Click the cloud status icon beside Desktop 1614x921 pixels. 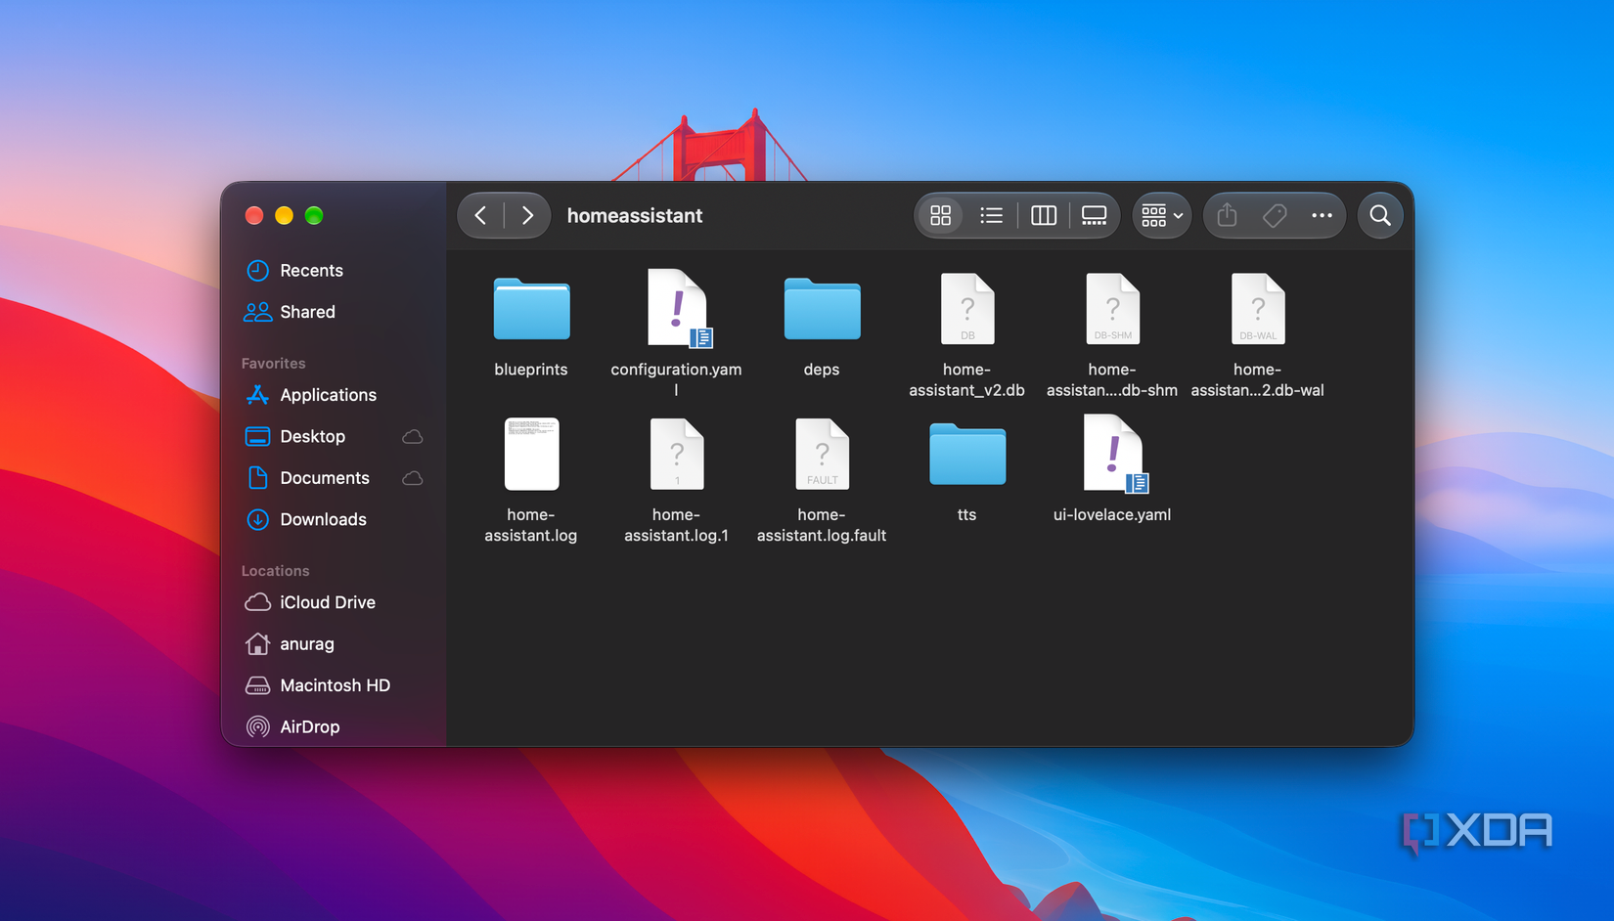pos(413,437)
